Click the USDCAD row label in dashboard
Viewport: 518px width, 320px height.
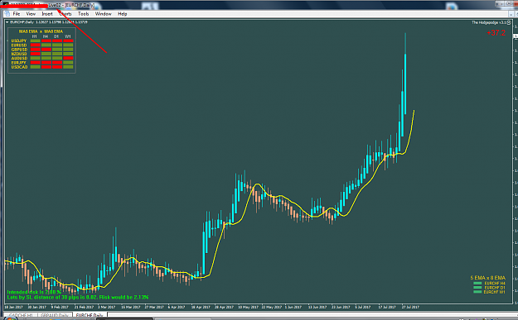pyautogui.click(x=19, y=67)
